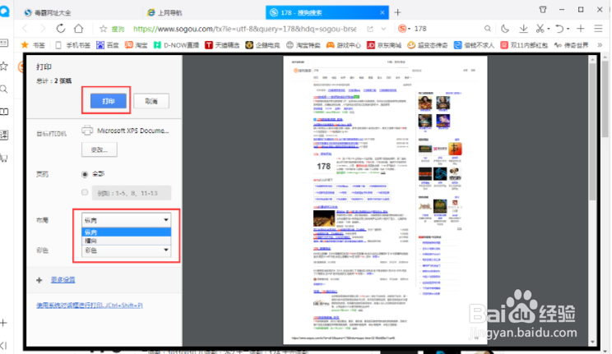Expand the address bar history dropdown arrow
The image size is (612, 354).
pyautogui.click(x=383, y=29)
